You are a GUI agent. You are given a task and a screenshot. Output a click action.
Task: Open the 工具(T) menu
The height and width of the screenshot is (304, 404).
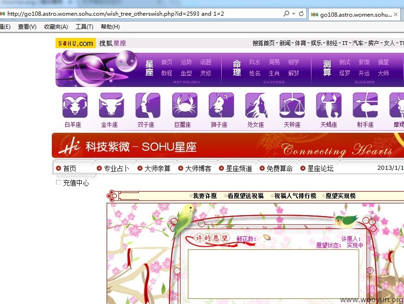(84, 27)
